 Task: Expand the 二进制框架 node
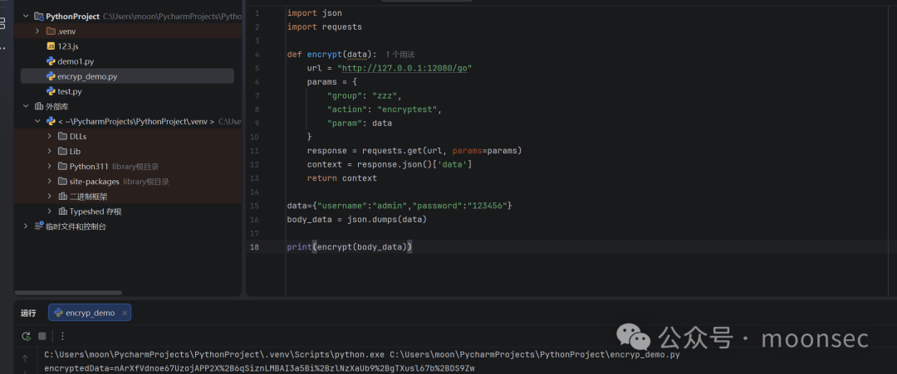click(x=50, y=197)
